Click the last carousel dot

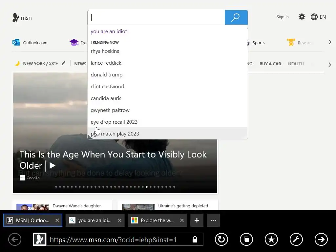tap(174, 187)
